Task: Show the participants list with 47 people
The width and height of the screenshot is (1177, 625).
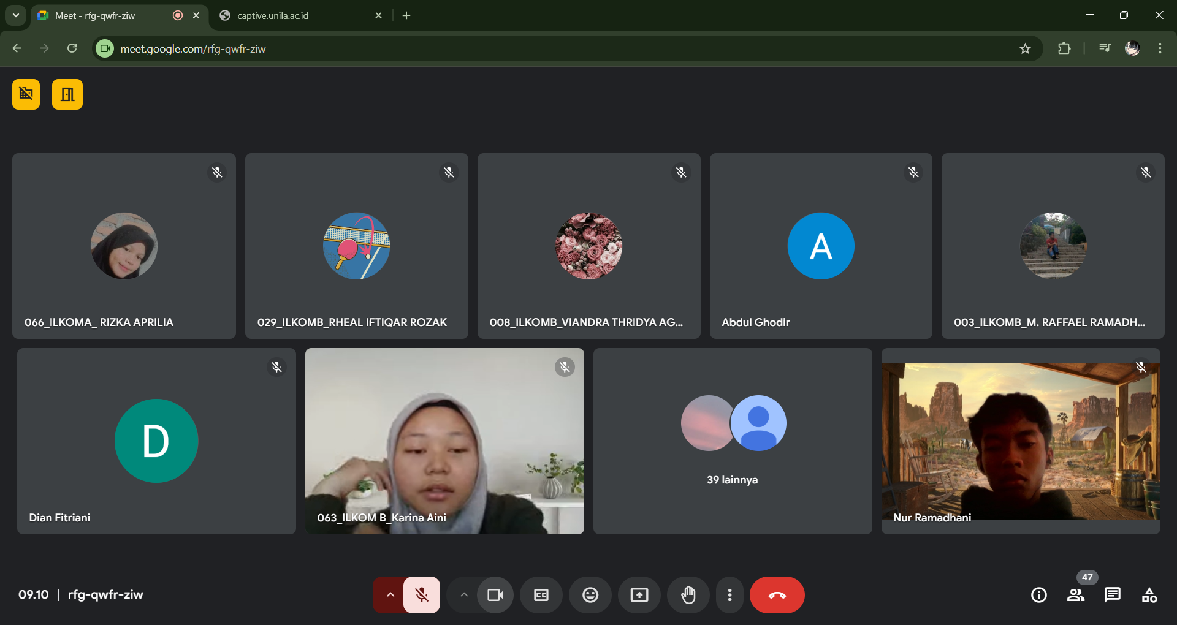Action: point(1075,595)
